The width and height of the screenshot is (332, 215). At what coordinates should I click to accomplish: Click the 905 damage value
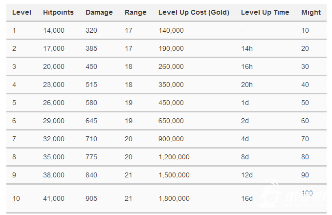pos(91,198)
